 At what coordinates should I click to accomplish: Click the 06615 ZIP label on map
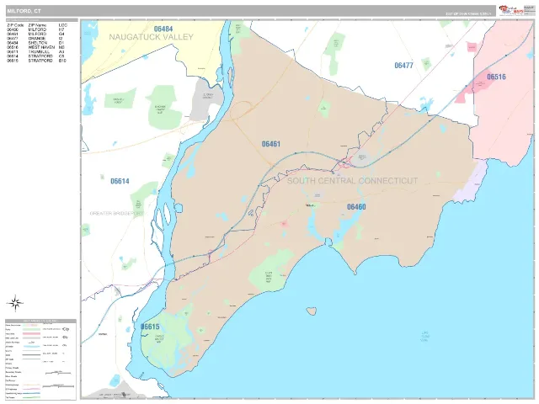[150, 327]
